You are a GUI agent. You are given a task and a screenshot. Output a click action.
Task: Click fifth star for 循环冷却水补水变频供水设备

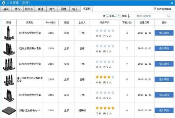point(113,77)
